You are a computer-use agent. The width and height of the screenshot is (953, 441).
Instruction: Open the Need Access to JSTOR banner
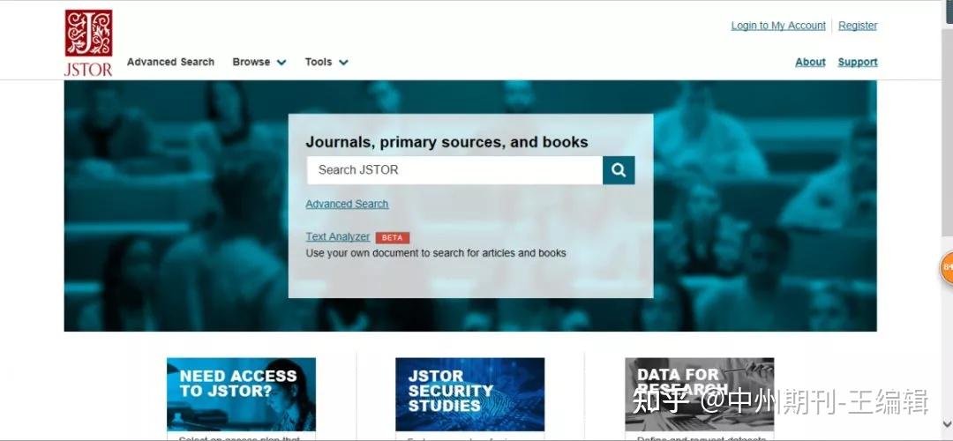241,394
